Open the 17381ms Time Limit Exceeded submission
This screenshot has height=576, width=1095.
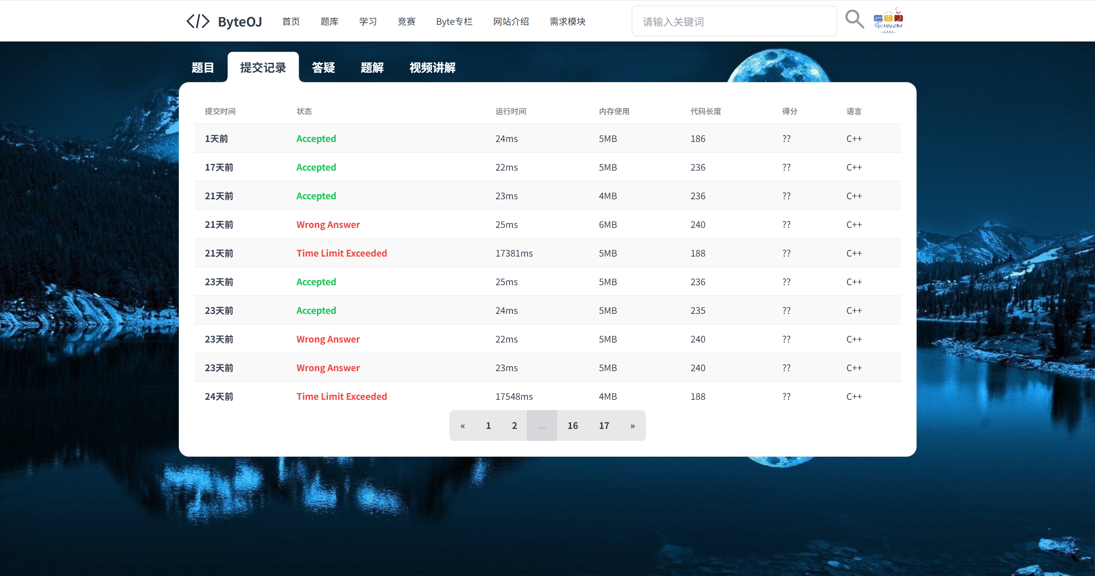(x=341, y=253)
